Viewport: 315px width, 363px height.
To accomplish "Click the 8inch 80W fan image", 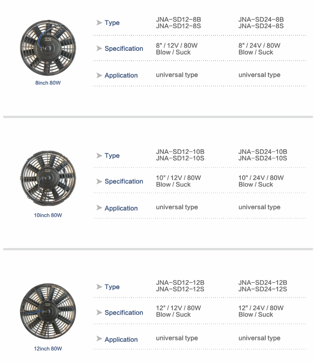I will point(48,48).
